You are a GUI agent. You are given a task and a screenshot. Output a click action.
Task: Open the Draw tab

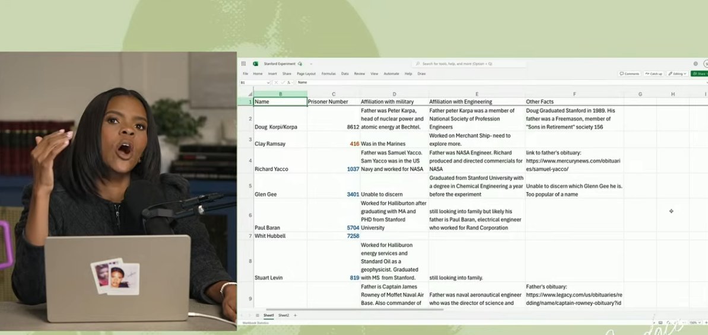[x=422, y=74]
